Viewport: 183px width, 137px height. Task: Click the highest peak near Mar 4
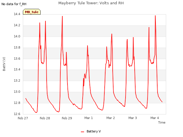pyautogui.click(x=155, y=16)
